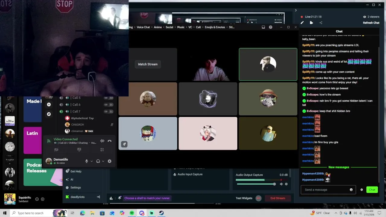Click user Alphabetical Top in Call 7

82,118
